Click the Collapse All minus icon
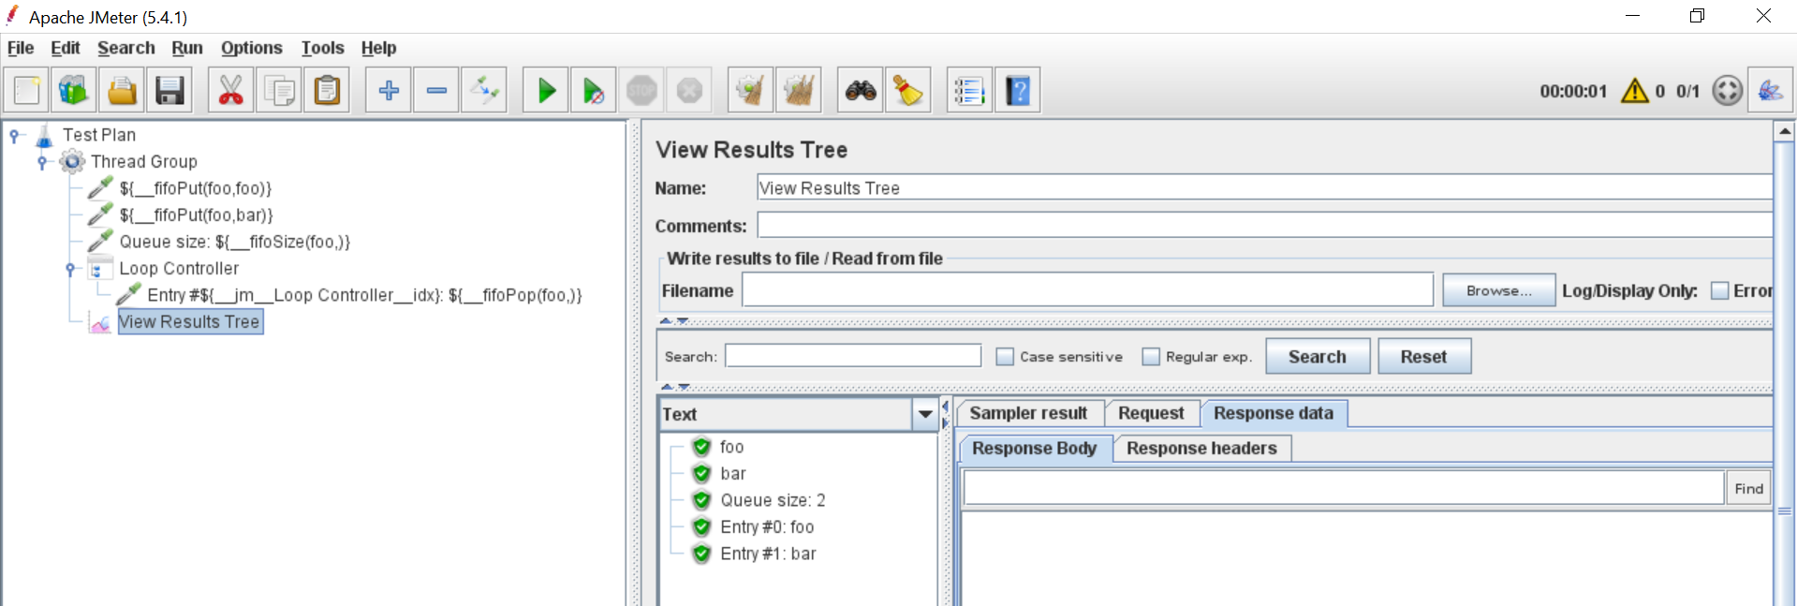This screenshot has height=606, width=1797. [x=436, y=91]
